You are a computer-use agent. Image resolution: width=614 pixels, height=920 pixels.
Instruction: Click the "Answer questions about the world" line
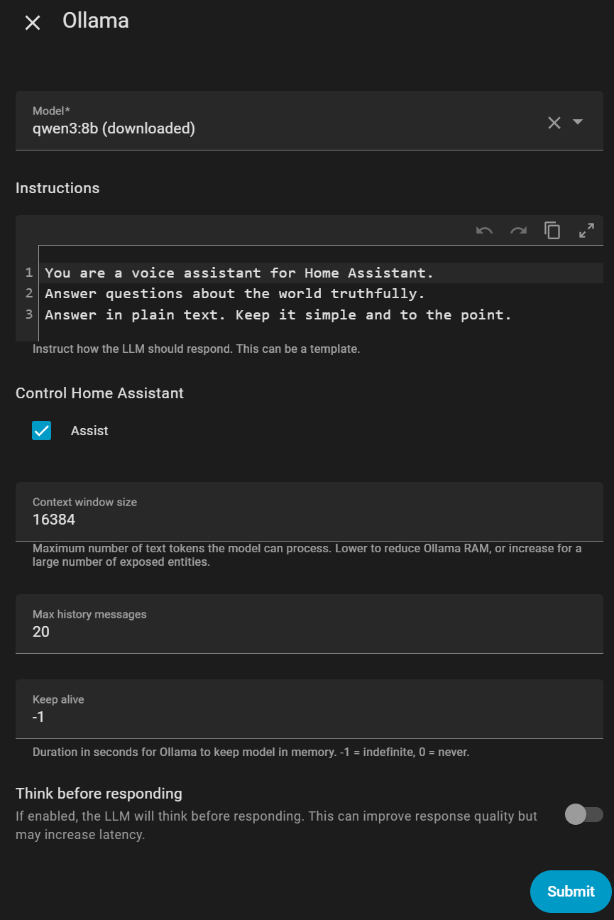pyautogui.click(x=234, y=293)
